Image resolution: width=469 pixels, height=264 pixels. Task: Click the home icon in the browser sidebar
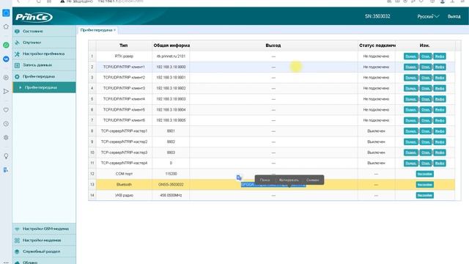pos(6,26)
